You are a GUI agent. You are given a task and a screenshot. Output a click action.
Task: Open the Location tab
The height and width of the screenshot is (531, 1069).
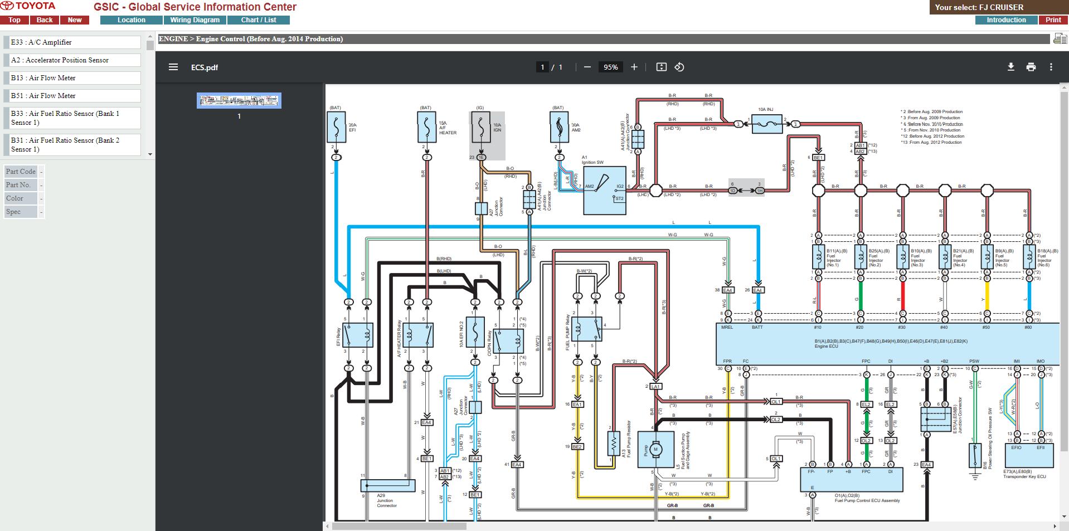click(132, 20)
